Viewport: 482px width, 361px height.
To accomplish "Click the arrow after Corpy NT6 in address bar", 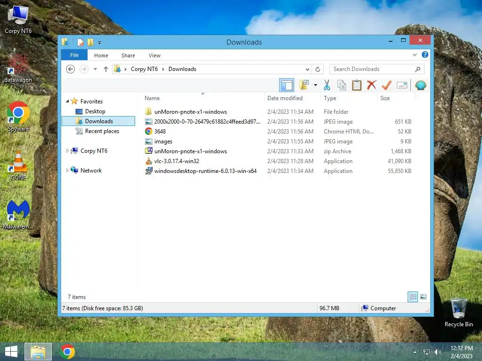I will 163,69.
